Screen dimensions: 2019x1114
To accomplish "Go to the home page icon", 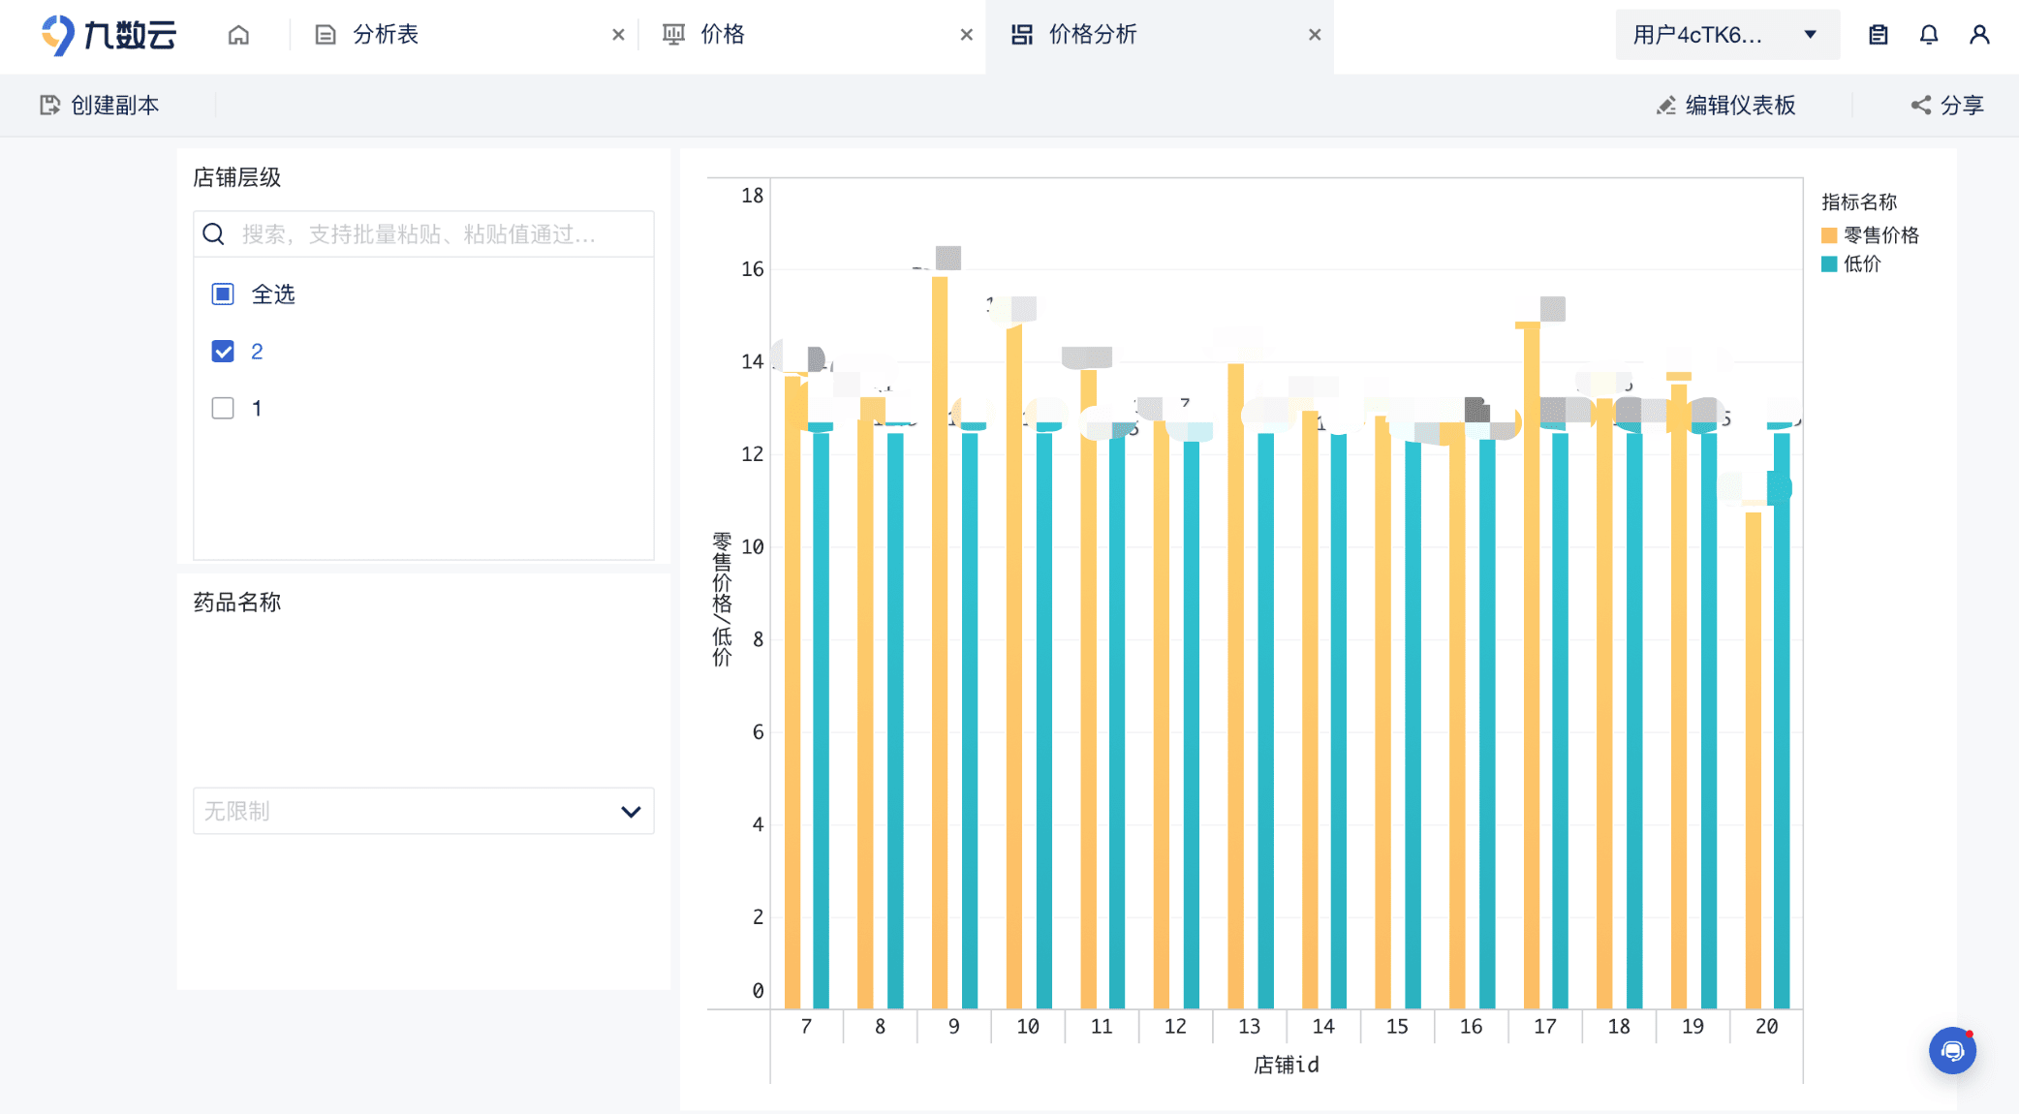I will [x=238, y=35].
